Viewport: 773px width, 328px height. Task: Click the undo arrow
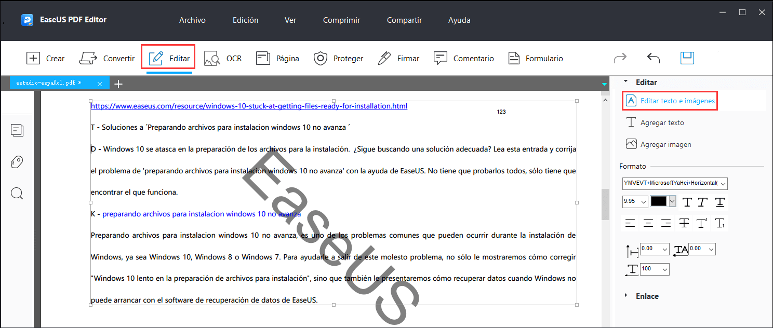coord(653,58)
